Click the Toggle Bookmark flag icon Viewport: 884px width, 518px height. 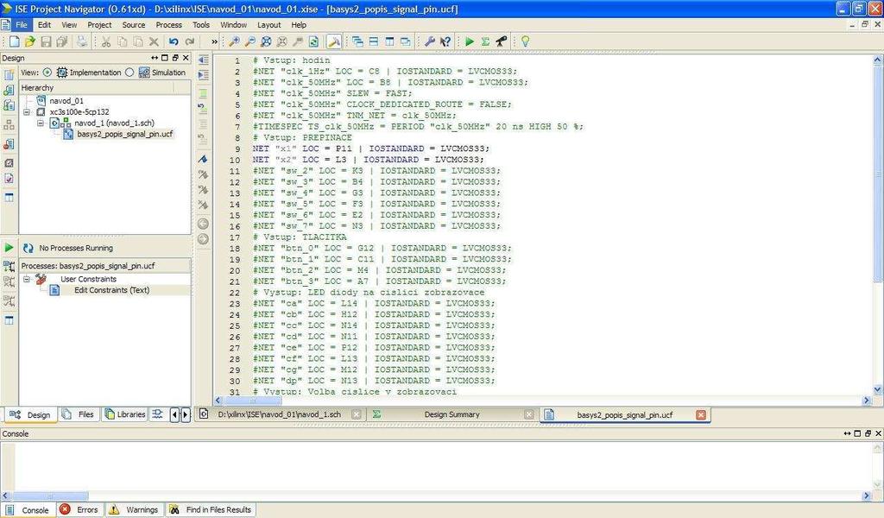[x=203, y=160]
